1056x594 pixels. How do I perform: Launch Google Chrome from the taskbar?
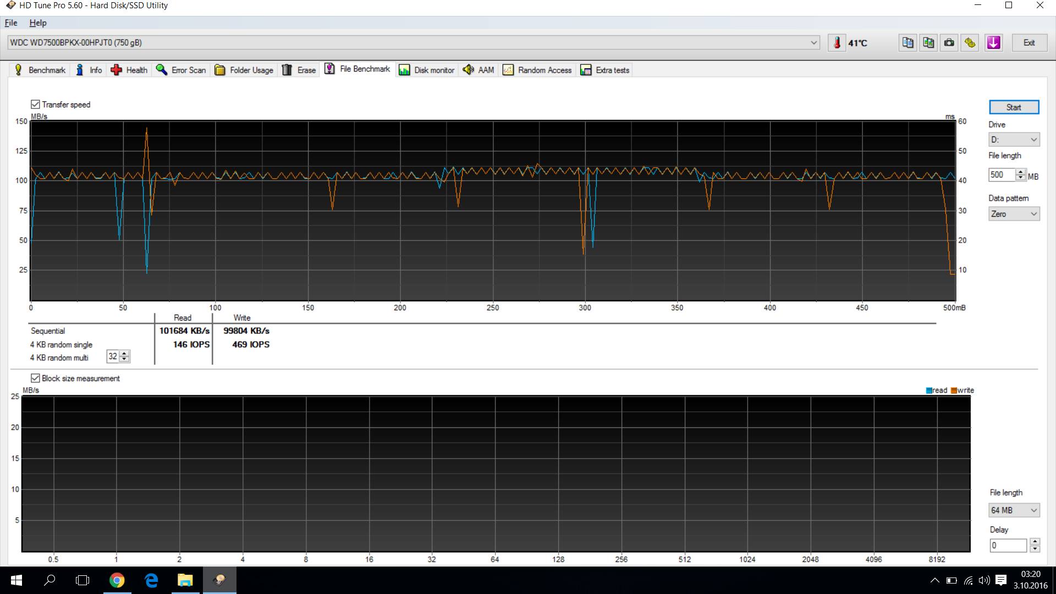tap(117, 580)
